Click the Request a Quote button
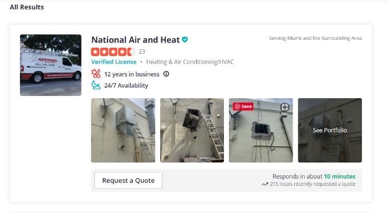388x213 pixels. point(128,180)
